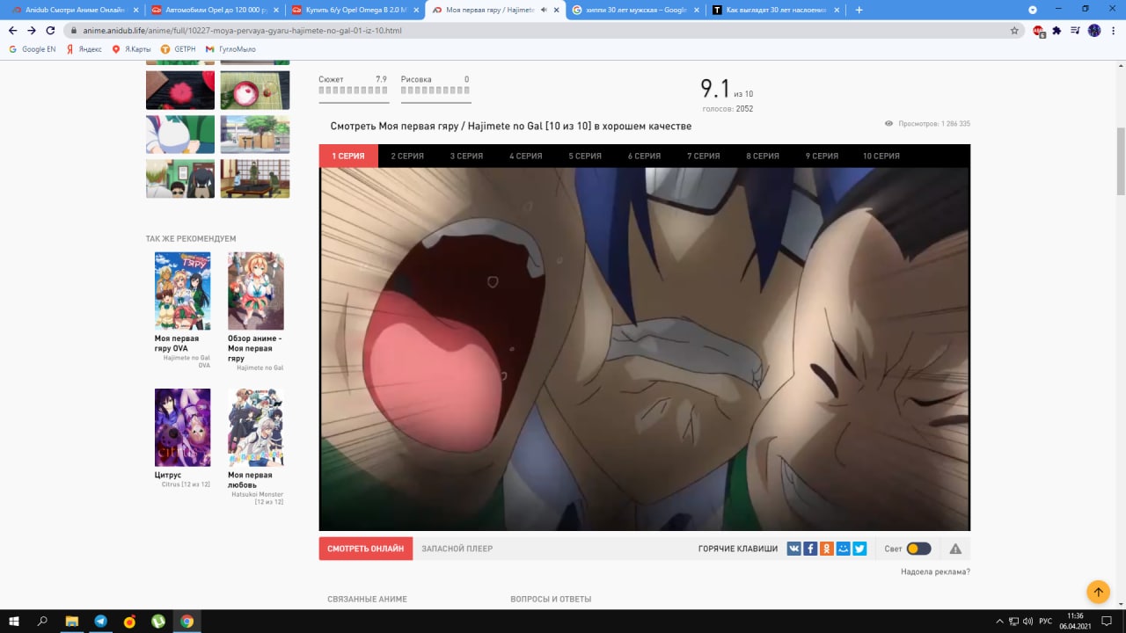This screenshot has width=1126, height=633.
Task: Go forward with the browser forward arrow
Action: tap(32, 30)
